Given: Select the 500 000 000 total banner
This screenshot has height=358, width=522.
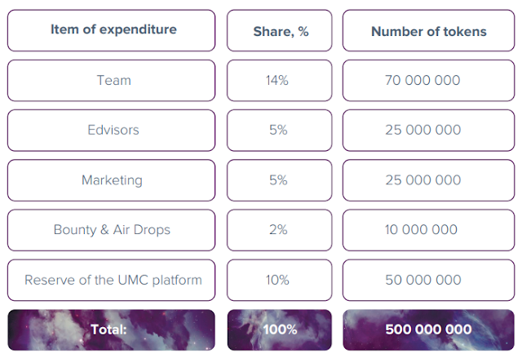Looking at the screenshot, I should (429, 330).
